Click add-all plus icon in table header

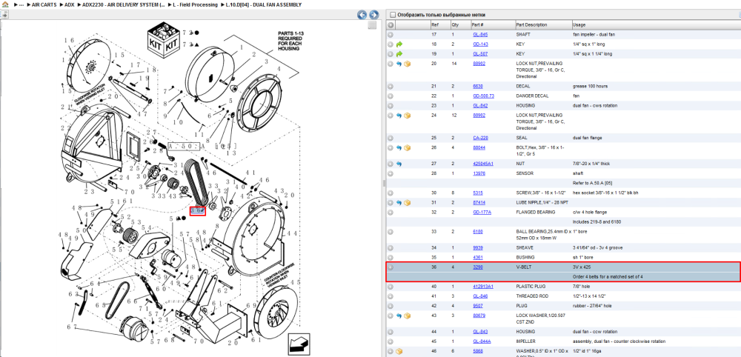pyautogui.click(x=391, y=25)
